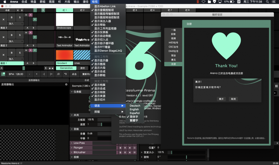
Task: Toggle 显示音频控制项 in the view menu
Action: [108, 10]
